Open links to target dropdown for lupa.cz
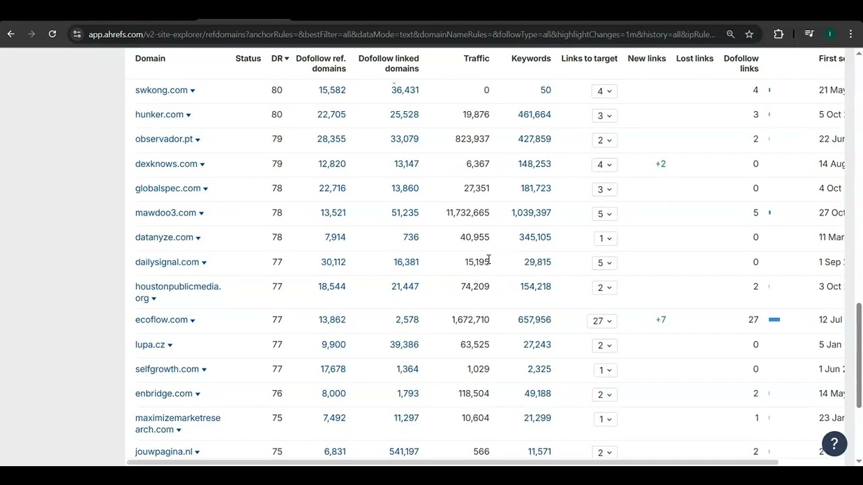The height and width of the screenshot is (485, 863). pyautogui.click(x=604, y=345)
